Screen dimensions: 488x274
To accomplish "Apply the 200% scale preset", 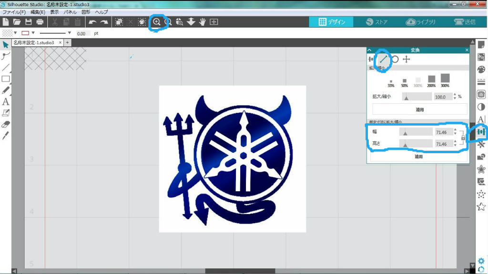I will [x=431, y=81].
